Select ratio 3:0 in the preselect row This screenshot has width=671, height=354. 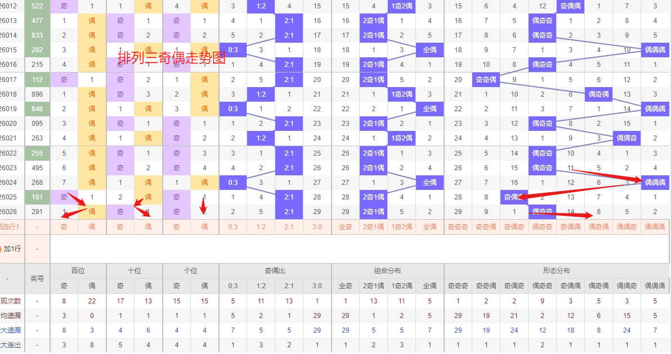pyautogui.click(x=317, y=227)
